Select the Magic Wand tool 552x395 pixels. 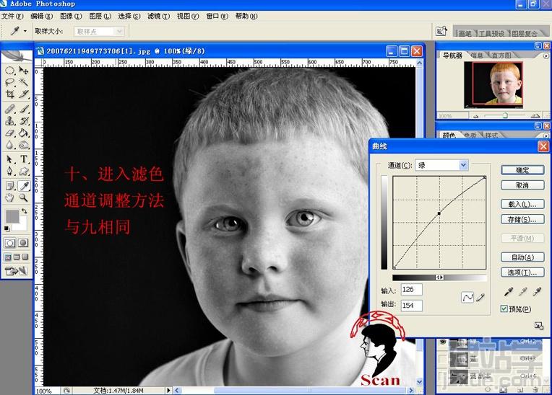(24, 82)
